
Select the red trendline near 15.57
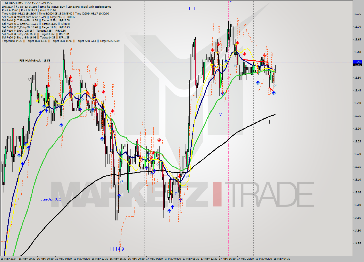[x=256, y=61]
